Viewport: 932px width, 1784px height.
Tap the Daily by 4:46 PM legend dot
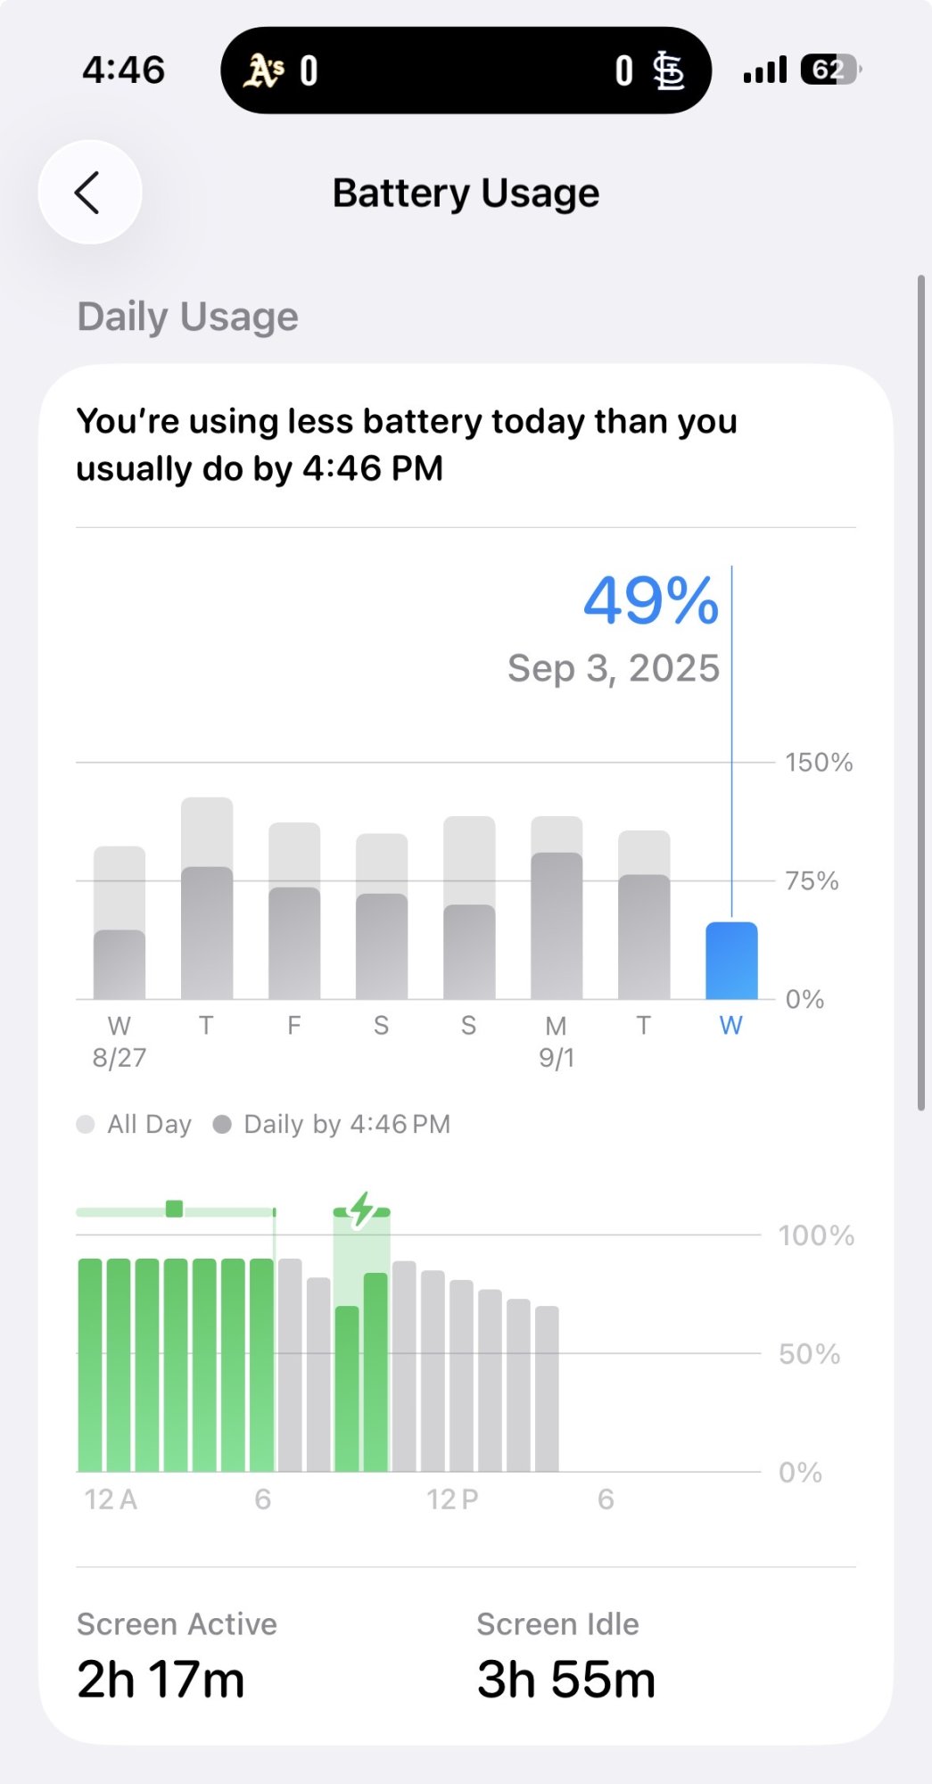click(x=222, y=1124)
